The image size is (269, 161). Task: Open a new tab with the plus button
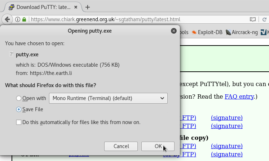pyautogui.click(x=88, y=7)
